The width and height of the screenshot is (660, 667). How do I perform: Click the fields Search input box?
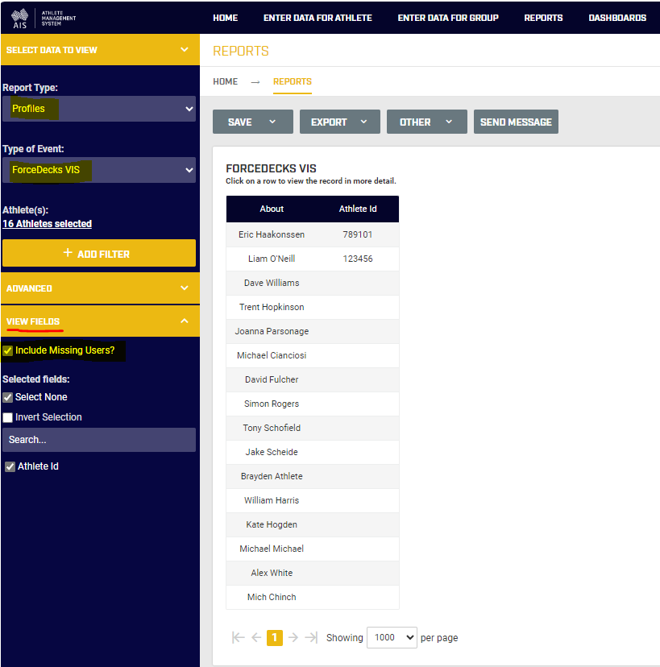pyautogui.click(x=99, y=440)
